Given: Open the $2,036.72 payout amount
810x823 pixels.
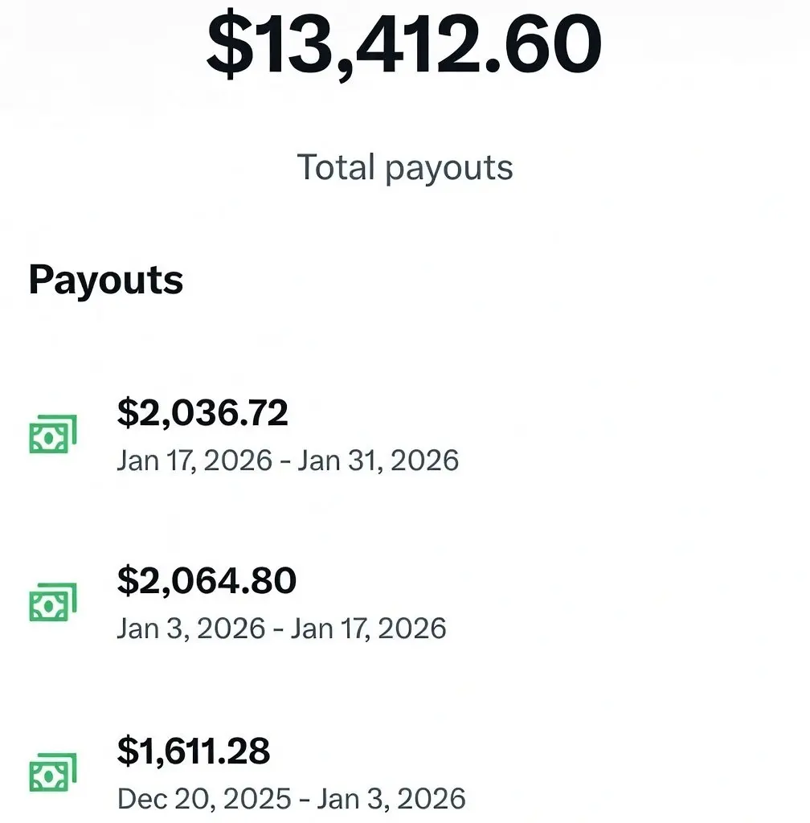Looking at the screenshot, I should tap(202, 413).
